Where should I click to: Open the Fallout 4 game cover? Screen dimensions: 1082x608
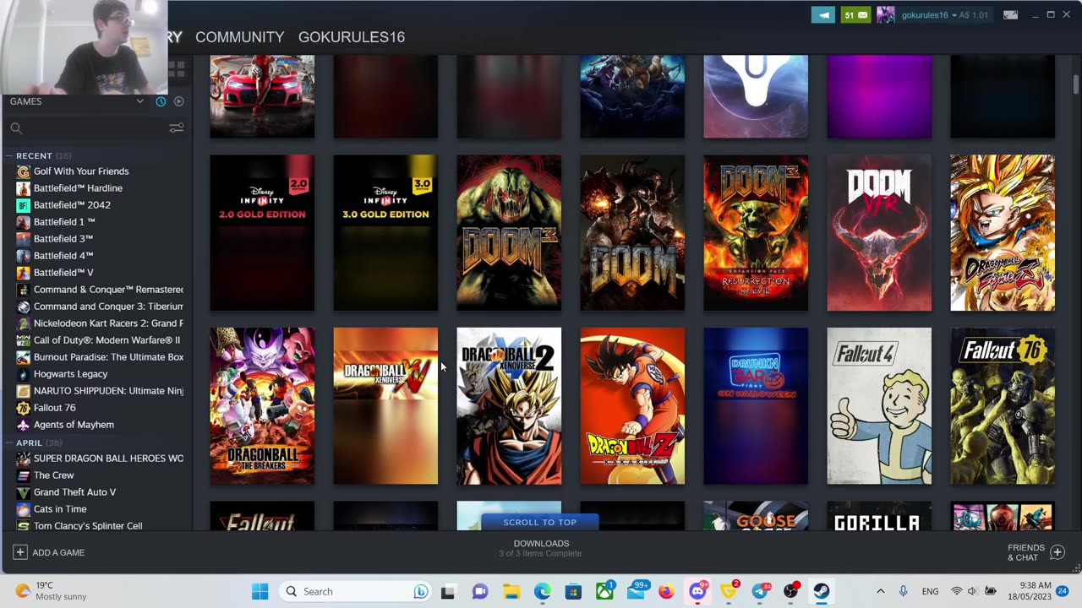tap(879, 406)
